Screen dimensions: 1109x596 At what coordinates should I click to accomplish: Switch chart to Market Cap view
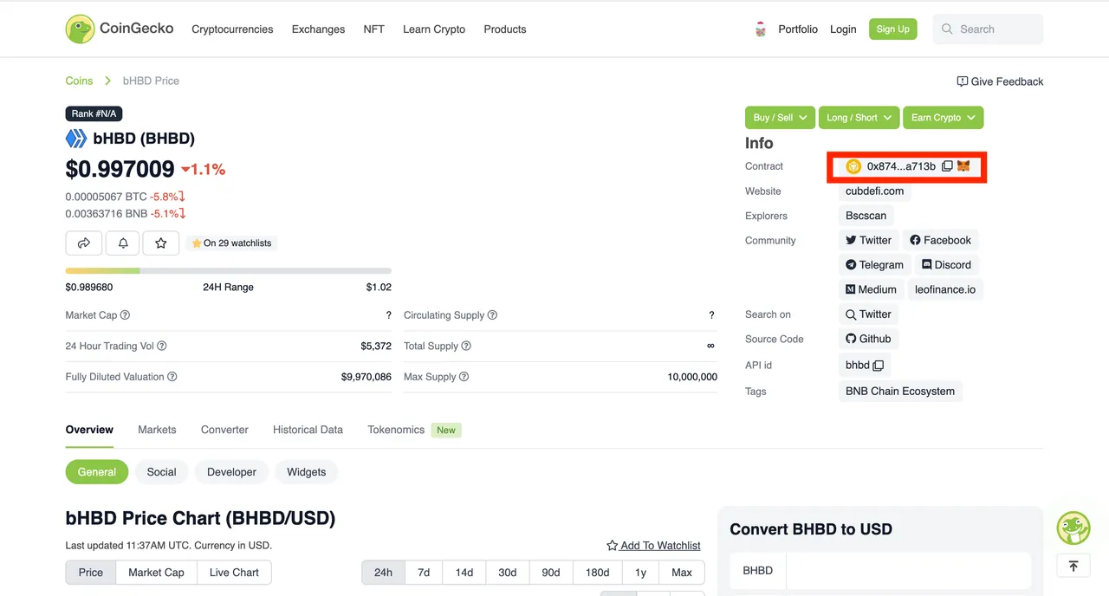coord(156,573)
